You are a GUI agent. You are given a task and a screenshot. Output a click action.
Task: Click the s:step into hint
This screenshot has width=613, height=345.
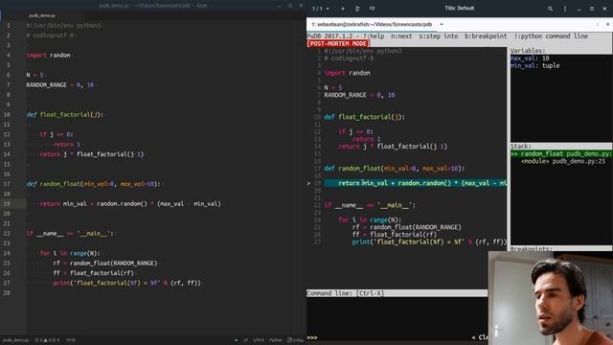click(x=439, y=36)
